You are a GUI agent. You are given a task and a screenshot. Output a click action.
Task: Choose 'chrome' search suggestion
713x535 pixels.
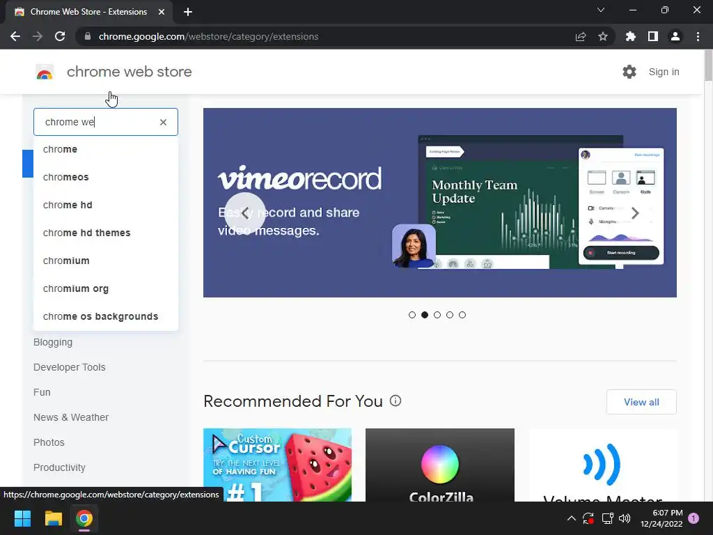pos(106,149)
